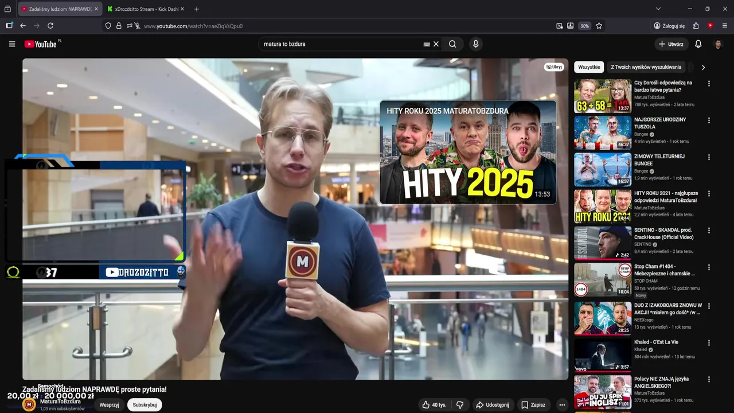The height and width of the screenshot is (413, 734).
Task: Click the tracking protection shield icon
Action: click(x=108, y=26)
